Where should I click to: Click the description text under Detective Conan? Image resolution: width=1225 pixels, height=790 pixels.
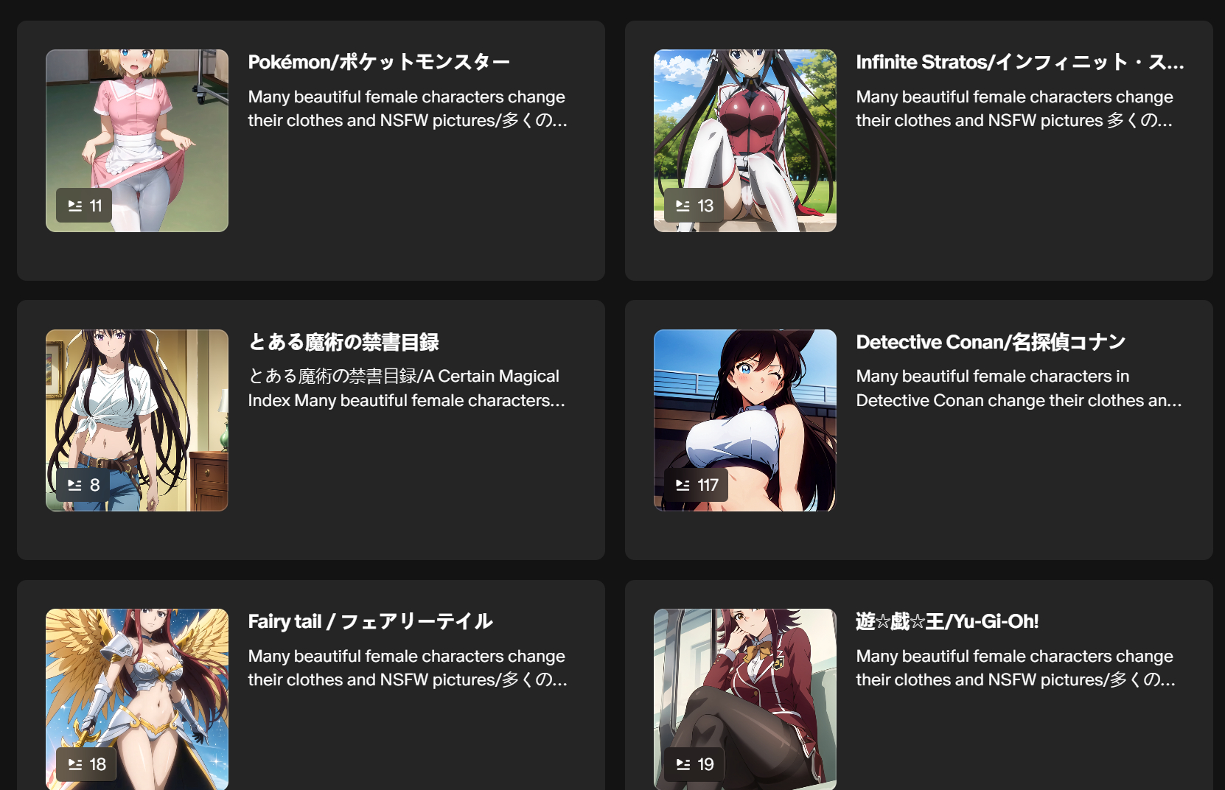(x=1019, y=388)
